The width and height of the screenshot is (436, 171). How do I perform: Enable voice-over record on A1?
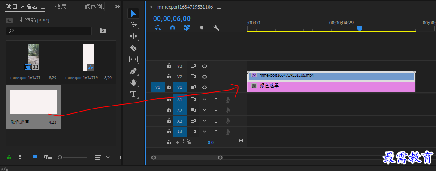click(x=227, y=100)
